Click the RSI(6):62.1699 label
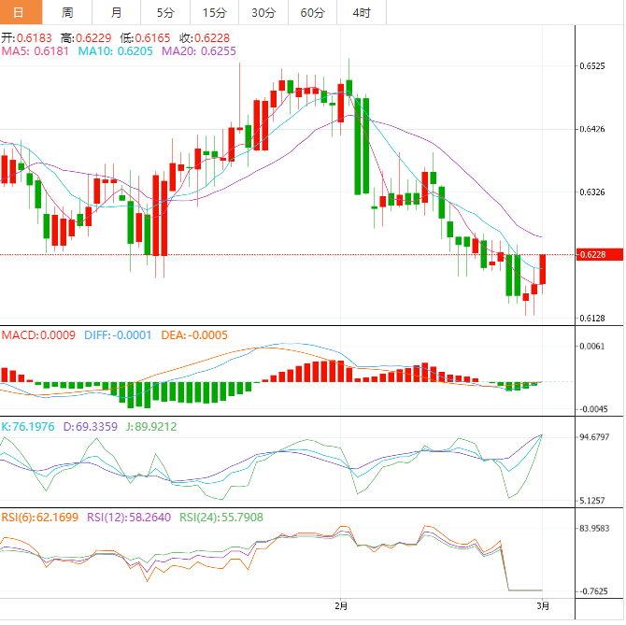Viewport: 626px width, 625px height. 41,517
